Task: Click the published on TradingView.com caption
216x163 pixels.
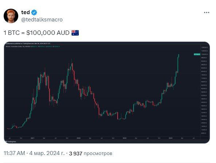Action: click(x=28, y=44)
